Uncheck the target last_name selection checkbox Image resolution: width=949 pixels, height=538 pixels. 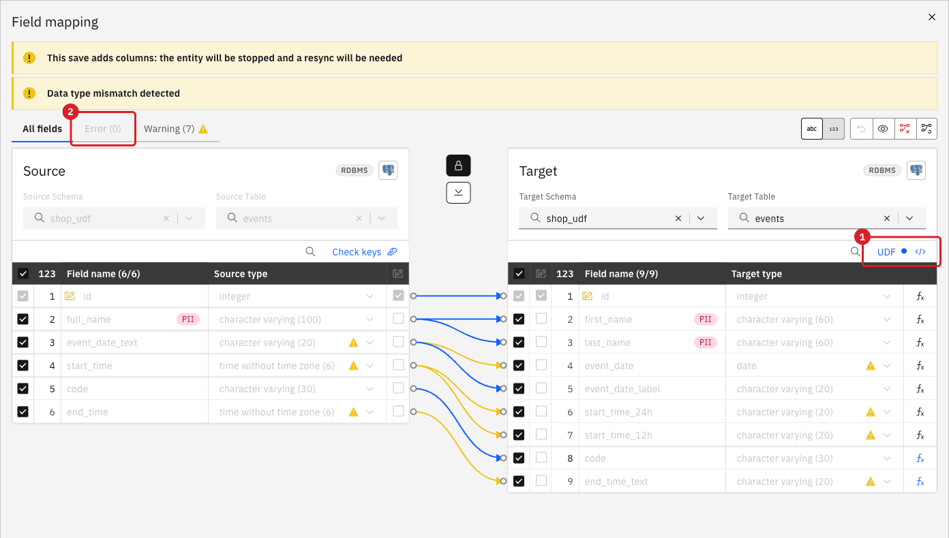coord(519,343)
